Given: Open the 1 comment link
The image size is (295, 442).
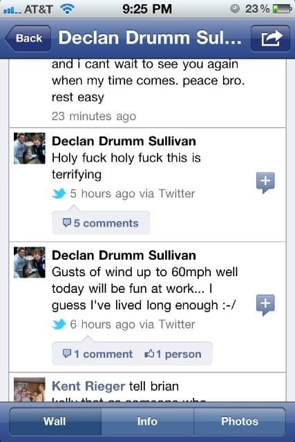Looking at the screenshot, I should [x=97, y=354].
